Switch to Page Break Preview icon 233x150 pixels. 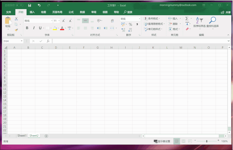[x=190, y=141]
